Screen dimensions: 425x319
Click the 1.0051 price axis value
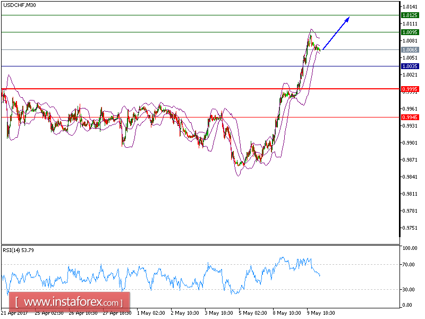pyautogui.click(x=410, y=58)
